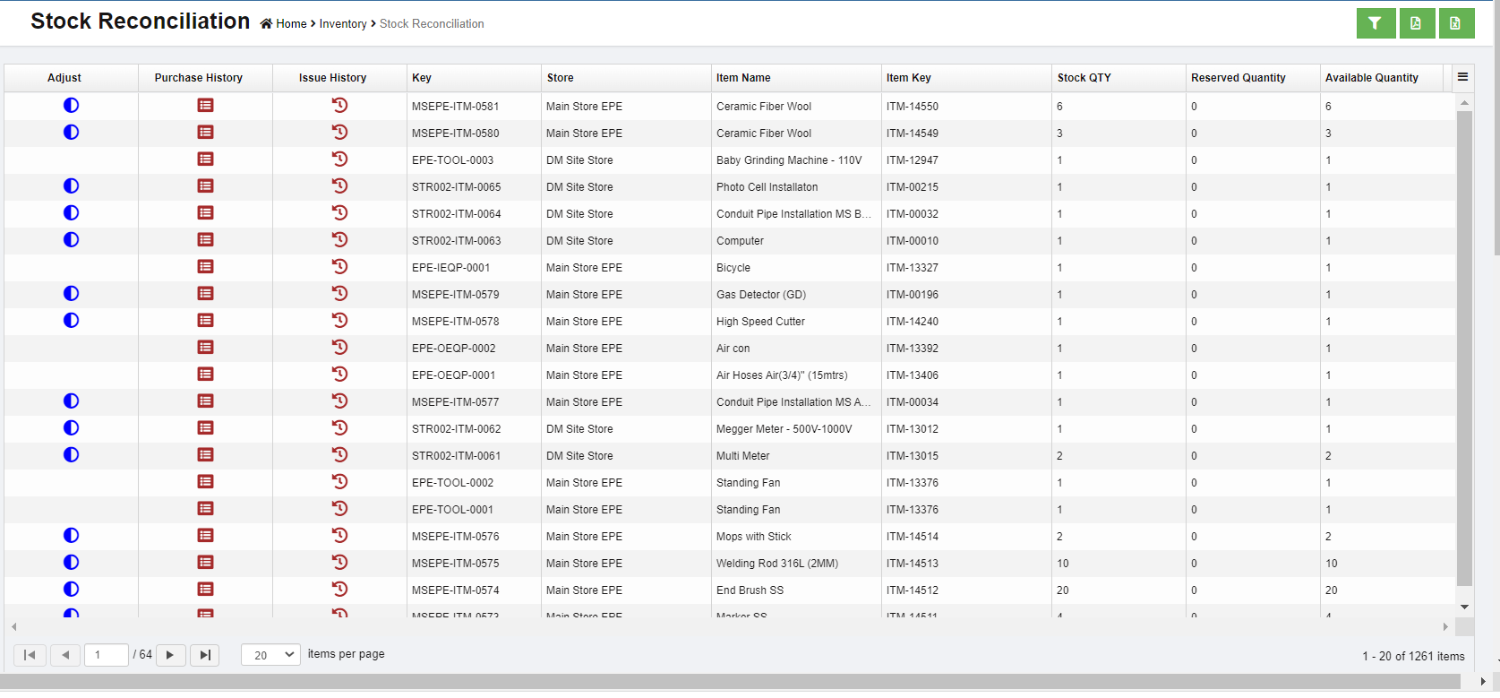The image size is (1500, 698).
Task: Show purchase history of Gas Detector (GD)
Action: (x=205, y=294)
